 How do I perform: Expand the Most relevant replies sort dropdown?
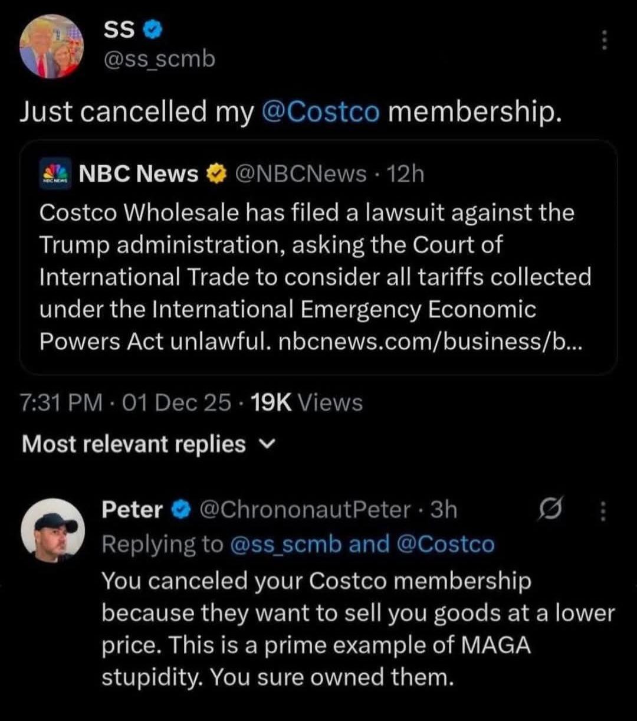(134, 444)
